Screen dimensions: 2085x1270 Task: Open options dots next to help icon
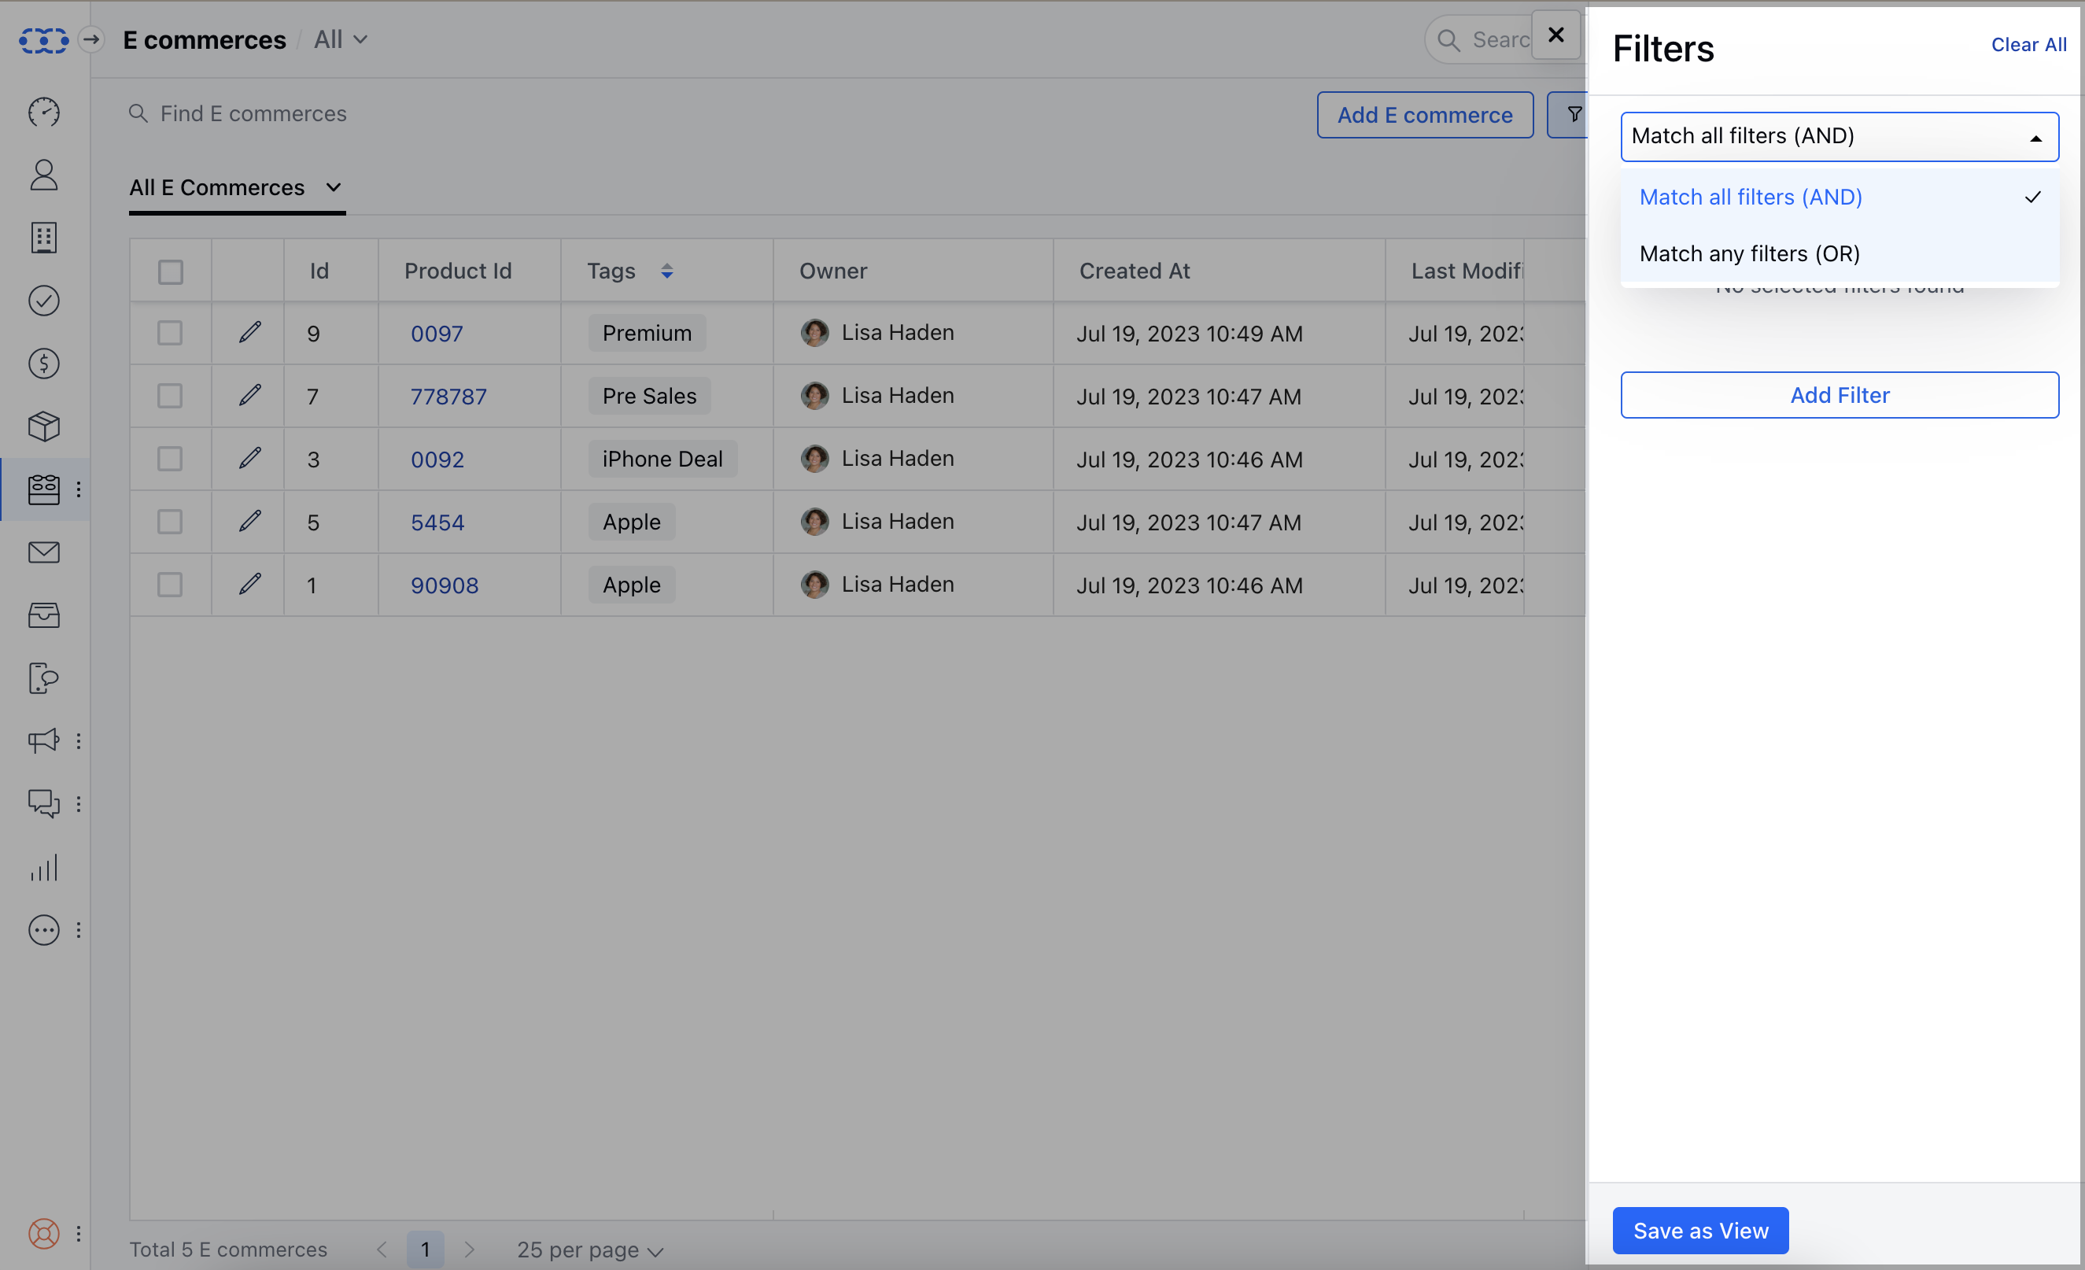(79, 1234)
